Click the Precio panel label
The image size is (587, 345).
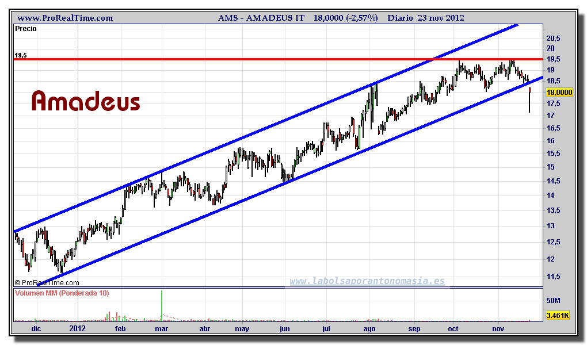(26, 29)
